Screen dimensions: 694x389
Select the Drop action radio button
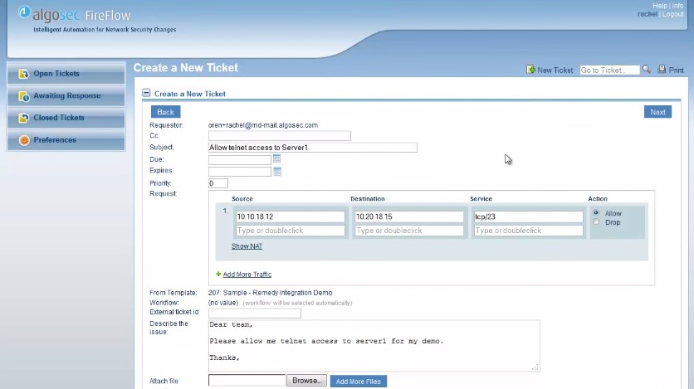point(596,222)
